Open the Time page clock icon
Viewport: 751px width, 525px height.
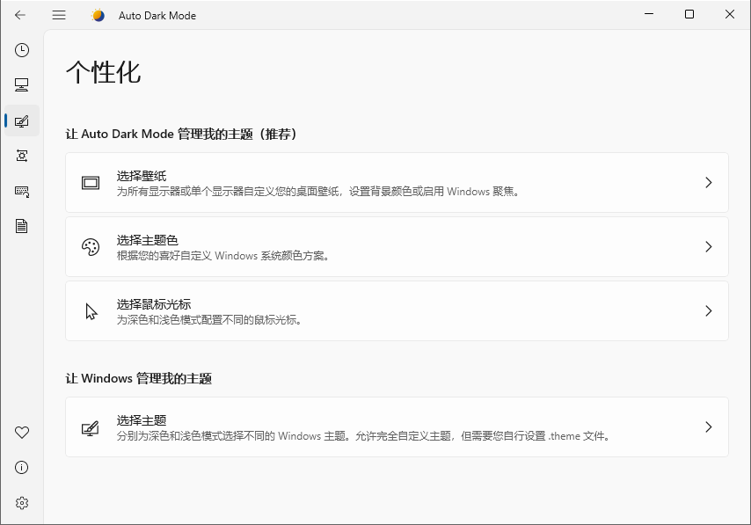[x=22, y=50]
